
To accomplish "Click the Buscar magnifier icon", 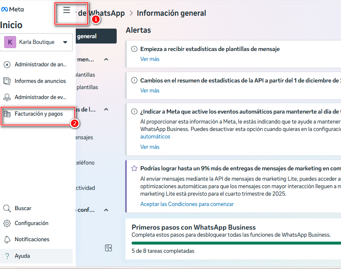I will 7,208.
